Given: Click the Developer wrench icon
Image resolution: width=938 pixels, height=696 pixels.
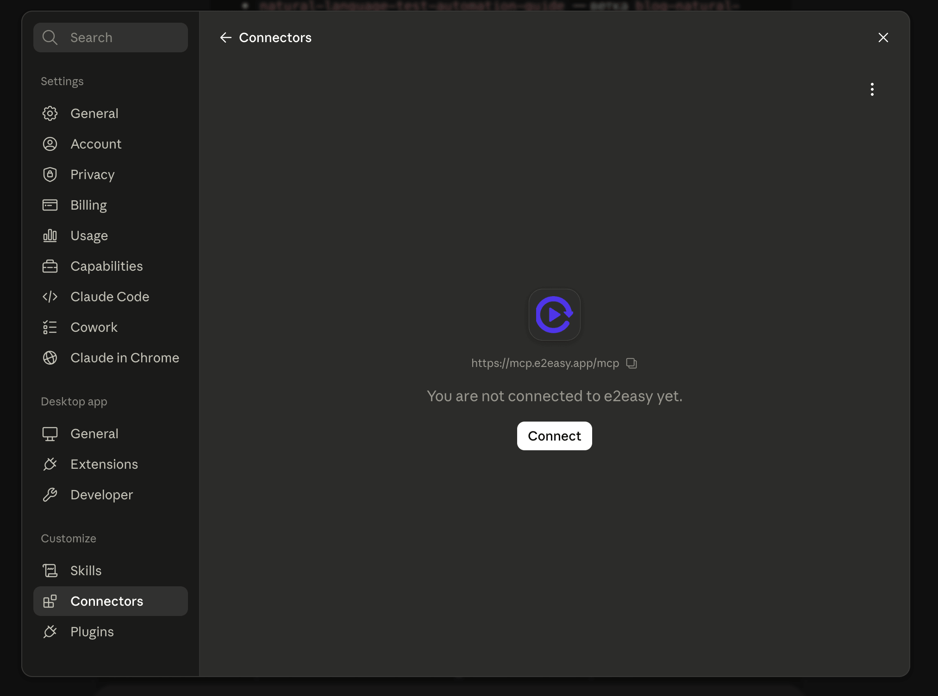Looking at the screenshot, I should tap(50, 495).
